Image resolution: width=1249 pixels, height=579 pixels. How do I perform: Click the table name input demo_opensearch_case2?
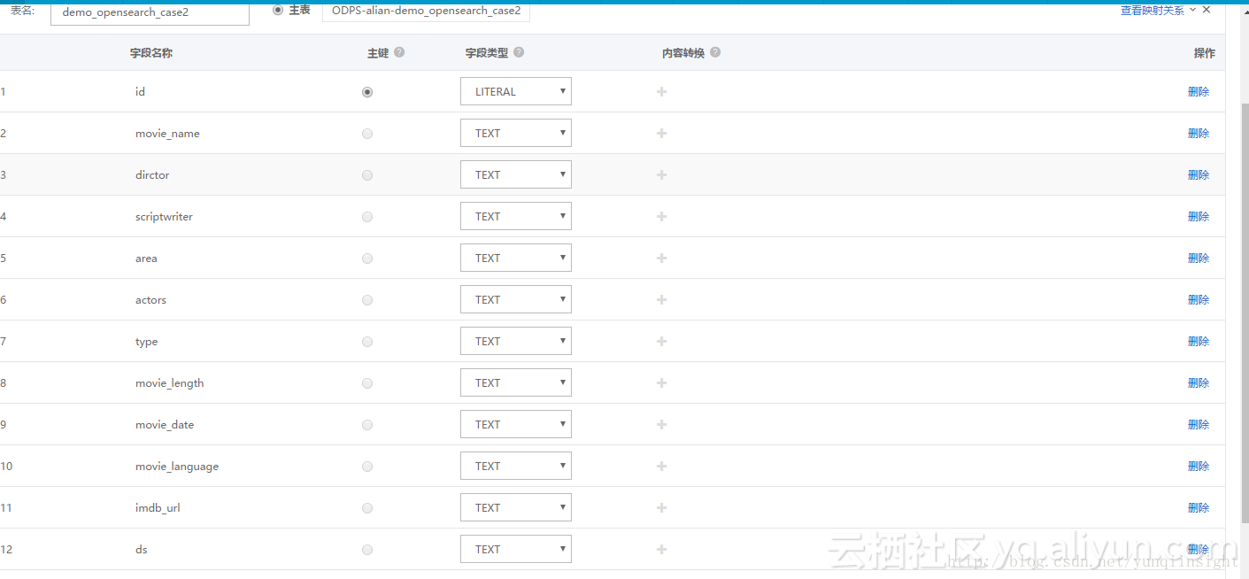[150, 12]
